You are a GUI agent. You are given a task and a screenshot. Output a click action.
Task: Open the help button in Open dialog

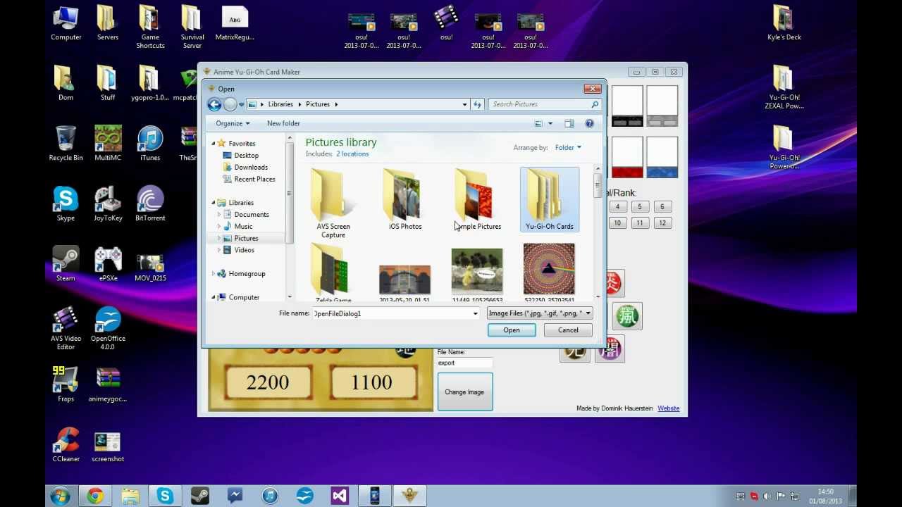589,123
